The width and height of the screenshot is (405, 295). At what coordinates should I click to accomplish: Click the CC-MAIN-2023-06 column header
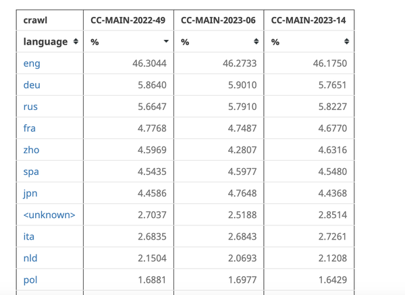(x=218, y=20)
